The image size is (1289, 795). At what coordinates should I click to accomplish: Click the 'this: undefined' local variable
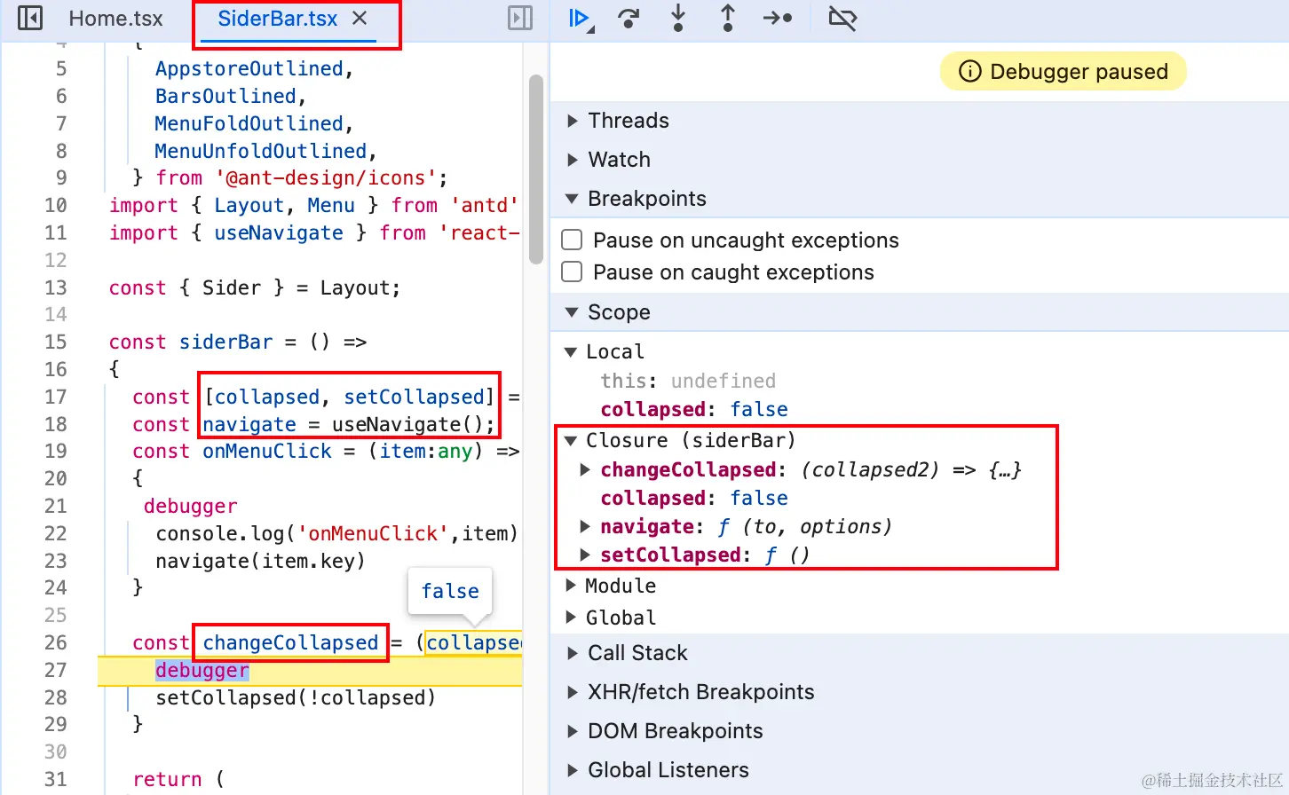688,381
